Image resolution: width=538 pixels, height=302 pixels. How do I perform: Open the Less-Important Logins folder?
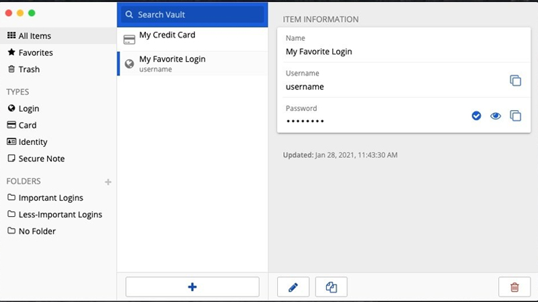[60, 215]
